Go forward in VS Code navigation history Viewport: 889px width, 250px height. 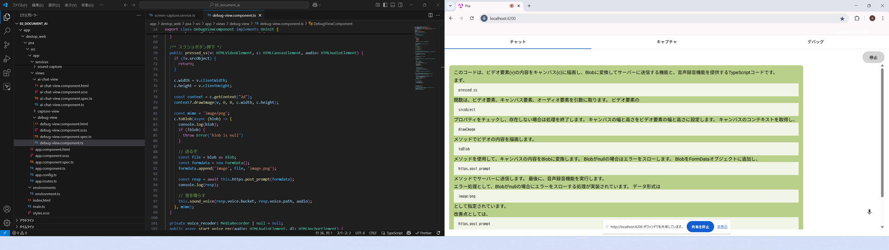click(134, 5)
